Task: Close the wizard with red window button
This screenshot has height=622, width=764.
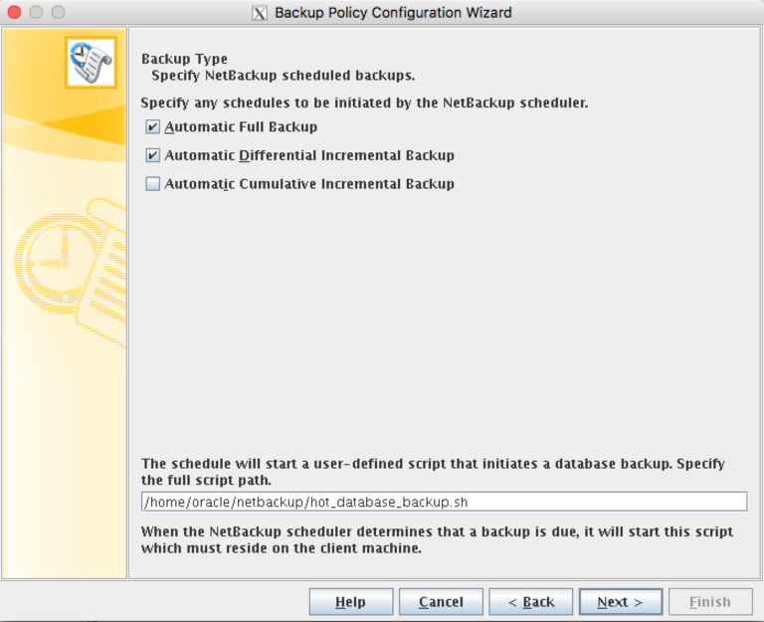Action: tap(15, 12)
